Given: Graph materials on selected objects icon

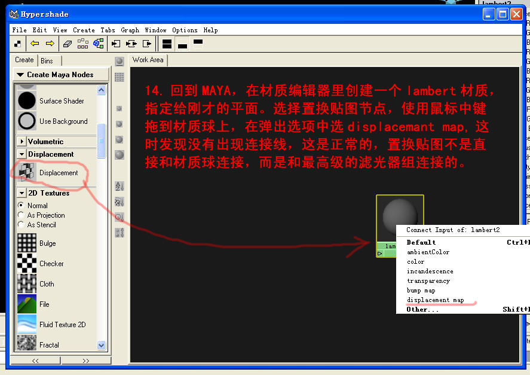Looking at the screenshot, I should pos(99,43).
